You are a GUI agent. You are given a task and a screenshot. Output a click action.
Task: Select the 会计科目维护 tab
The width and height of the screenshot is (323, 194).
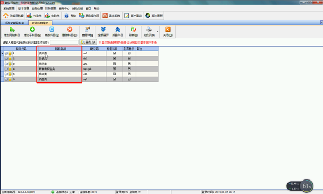40,23
